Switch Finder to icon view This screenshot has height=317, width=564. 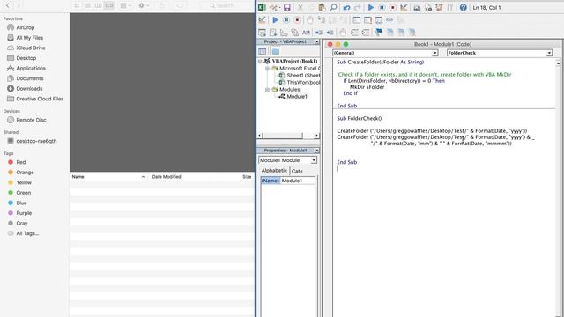pos(77,5)
